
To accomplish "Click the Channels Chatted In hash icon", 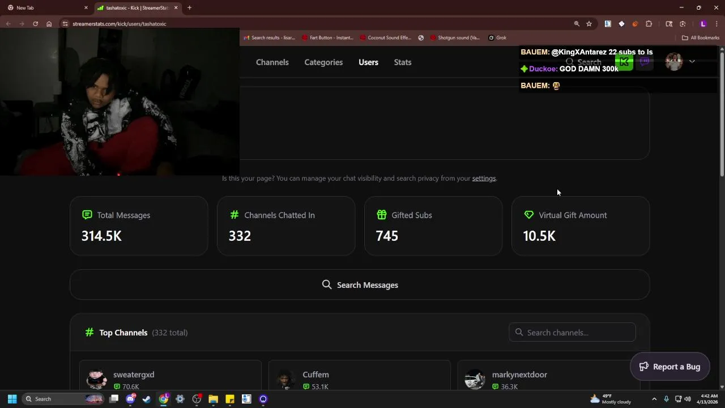I will click(234, 215).
